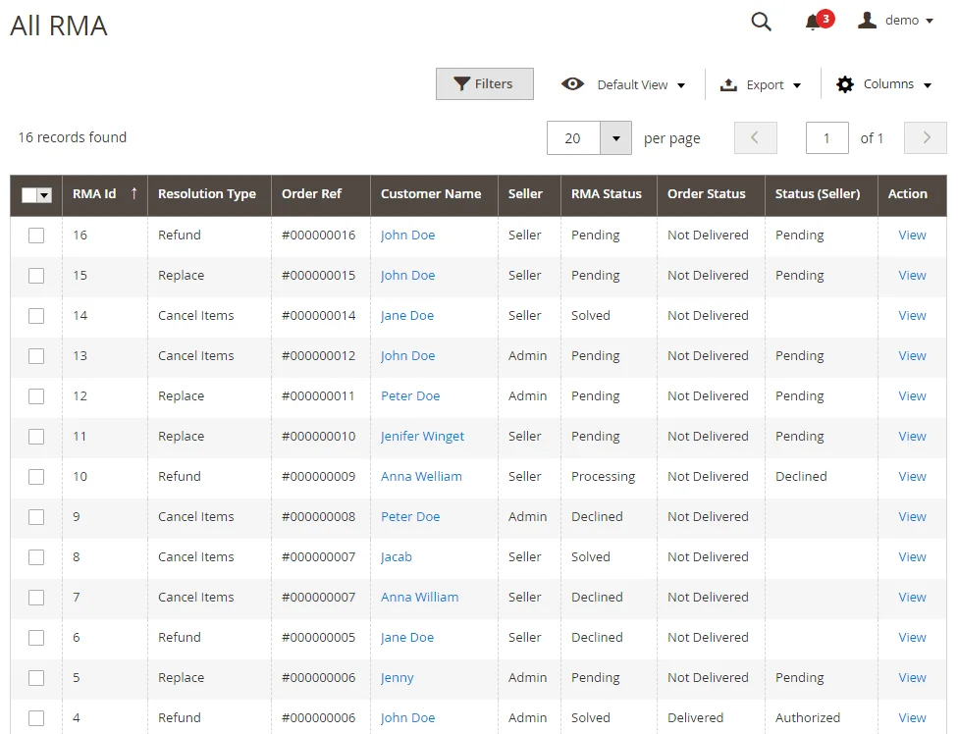Open the Default View dropdown

633,84
